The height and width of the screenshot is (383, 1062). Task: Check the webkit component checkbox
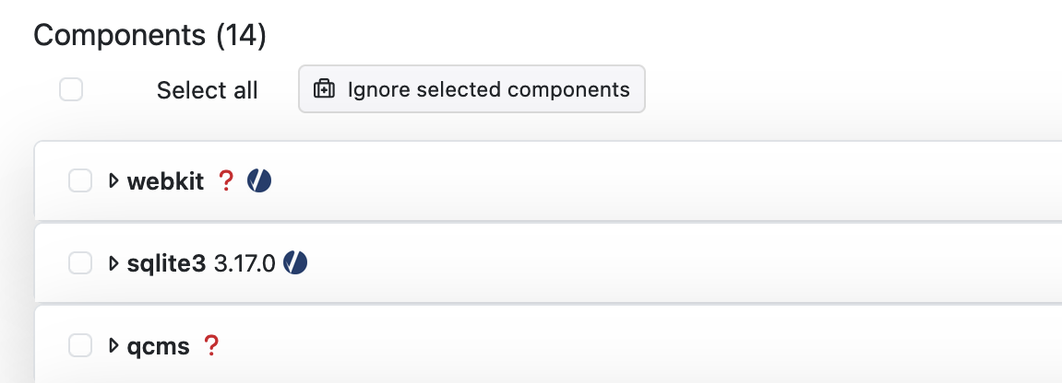(81, 181)
